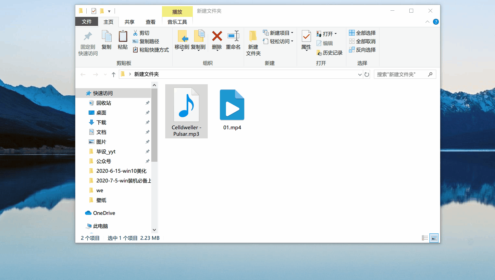
Task: Navigate up to the parent folder
Action: pyautogui.click(x=113, y=74)
